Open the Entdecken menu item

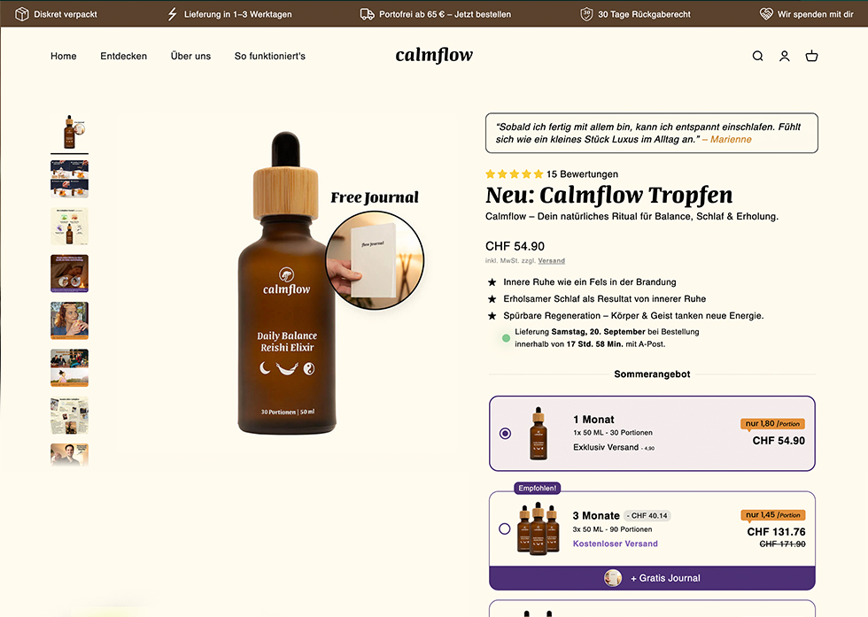(123, 56)
